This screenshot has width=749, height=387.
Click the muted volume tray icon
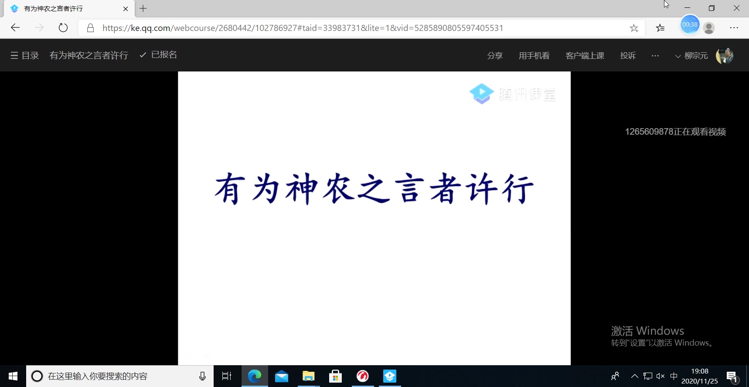660,376
